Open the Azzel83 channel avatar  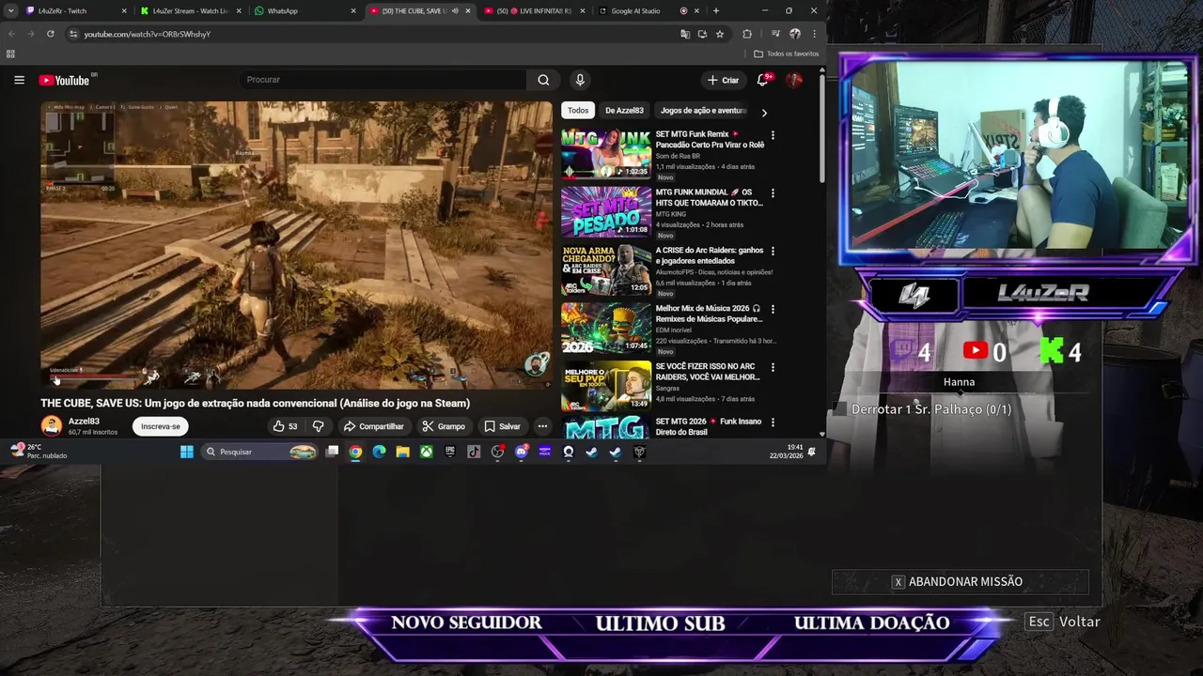pos(52,426)
